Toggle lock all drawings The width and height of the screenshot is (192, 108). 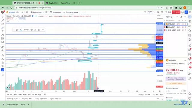(x=3, y=63)
